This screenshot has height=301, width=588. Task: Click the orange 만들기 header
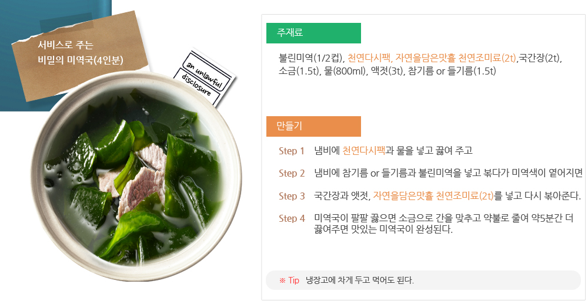pyautogui.click(x=313, y=126)
